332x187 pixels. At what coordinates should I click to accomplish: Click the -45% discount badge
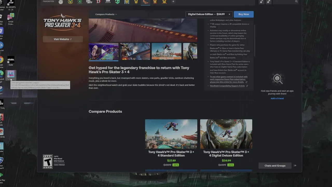coord(176,165)
